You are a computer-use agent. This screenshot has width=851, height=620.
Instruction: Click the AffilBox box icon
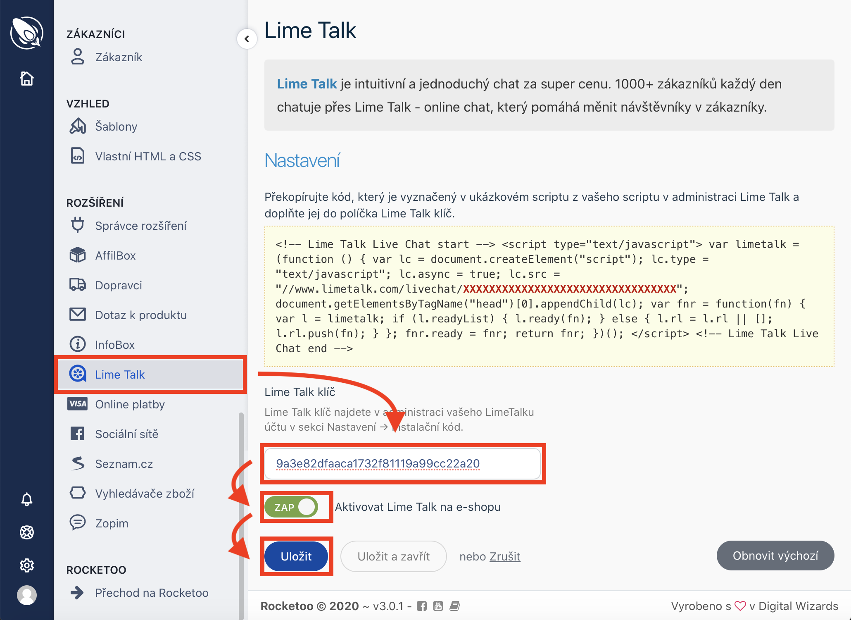click(78, 255)
